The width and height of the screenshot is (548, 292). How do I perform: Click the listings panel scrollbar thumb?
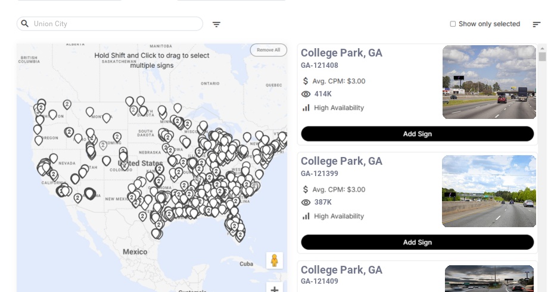tap(542, 56)
